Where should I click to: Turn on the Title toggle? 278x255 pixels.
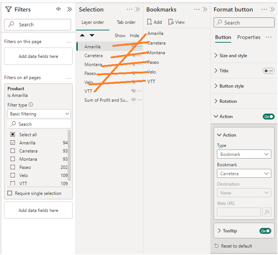269,71
